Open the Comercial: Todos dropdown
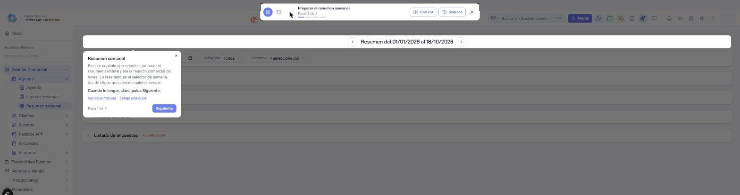This screenshot has height=195, width=740. pyautogui.click(x=221, y=58)
